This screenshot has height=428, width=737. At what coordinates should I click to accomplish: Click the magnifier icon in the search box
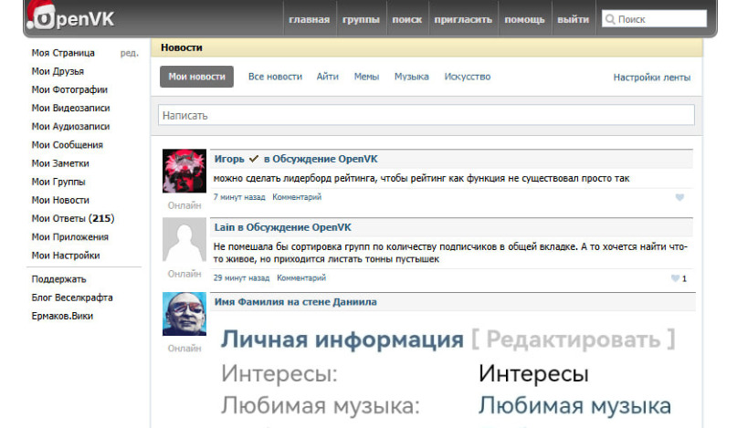click(610, 19)
